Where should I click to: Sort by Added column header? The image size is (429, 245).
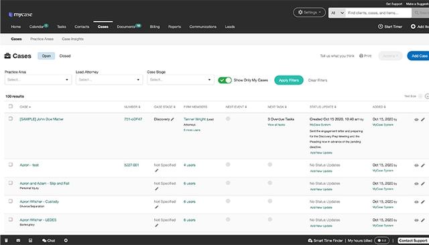[379, 107]
